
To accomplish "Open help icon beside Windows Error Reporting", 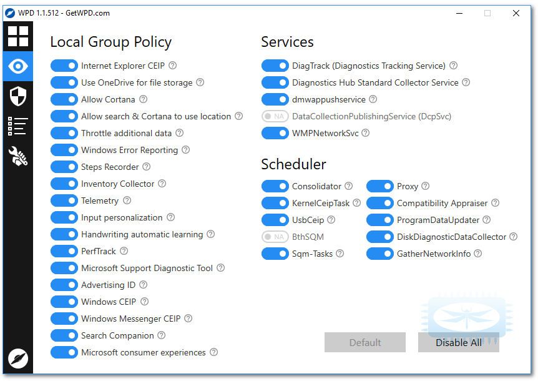I will 185,150.
